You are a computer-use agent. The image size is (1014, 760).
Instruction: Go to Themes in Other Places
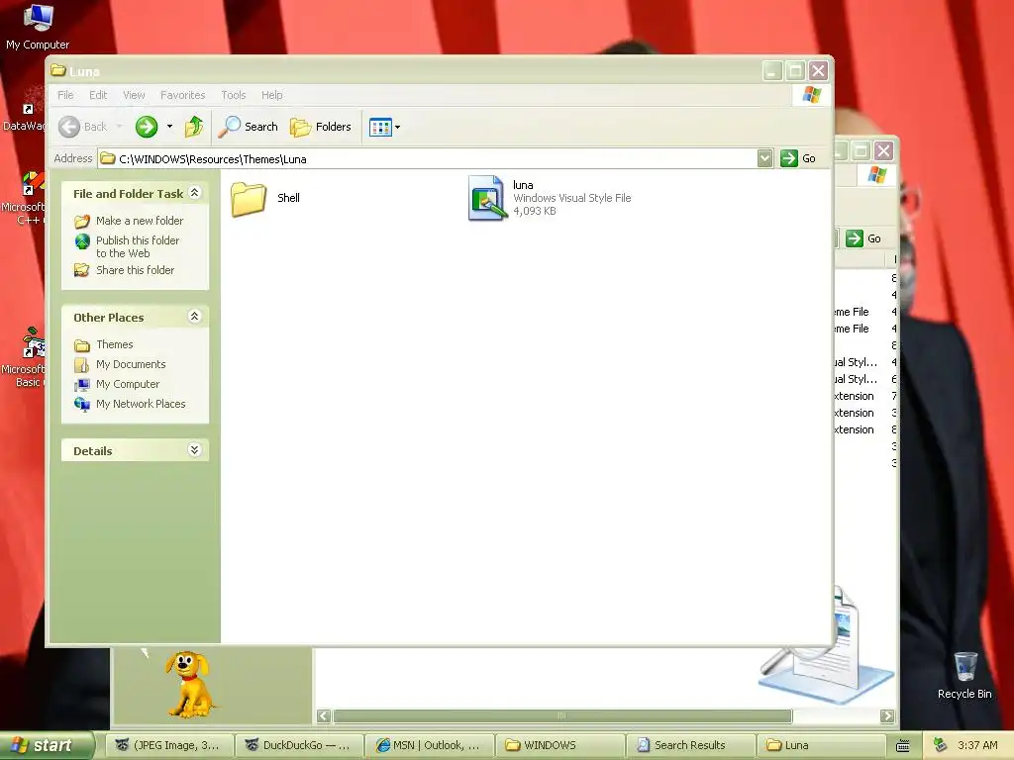click(x=115, y=344)
